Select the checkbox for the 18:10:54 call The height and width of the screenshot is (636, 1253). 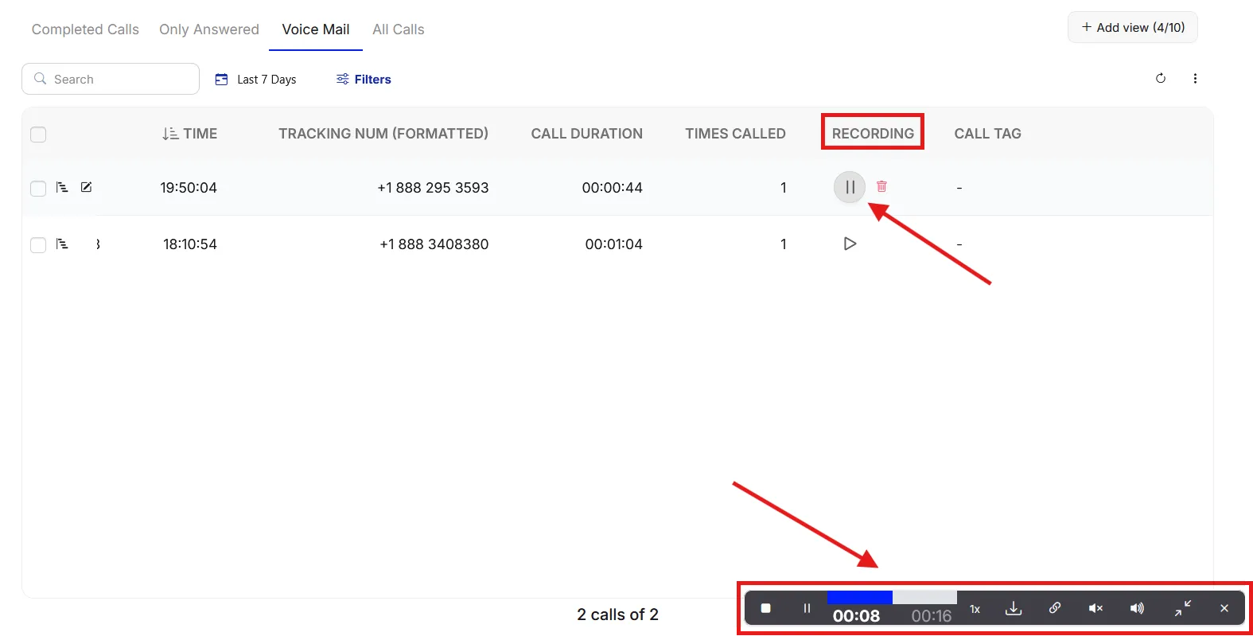point(38,245)
